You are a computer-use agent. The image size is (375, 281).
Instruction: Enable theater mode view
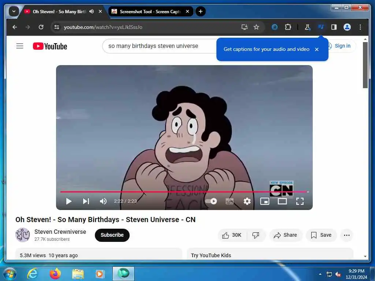282,201
